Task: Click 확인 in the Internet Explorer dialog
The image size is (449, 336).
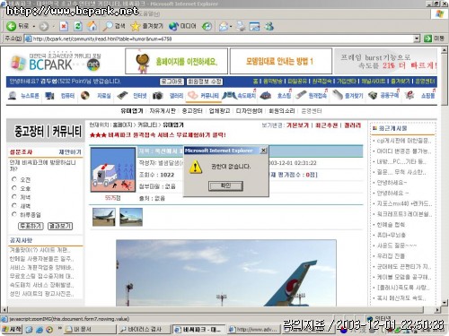Action: point(225,185)
